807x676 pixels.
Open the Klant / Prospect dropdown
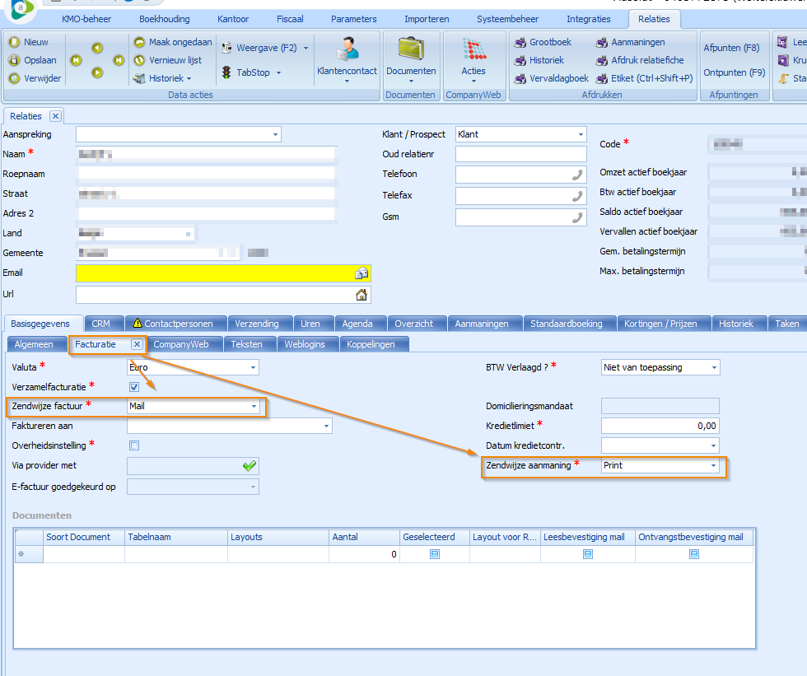tap(581, 134)
